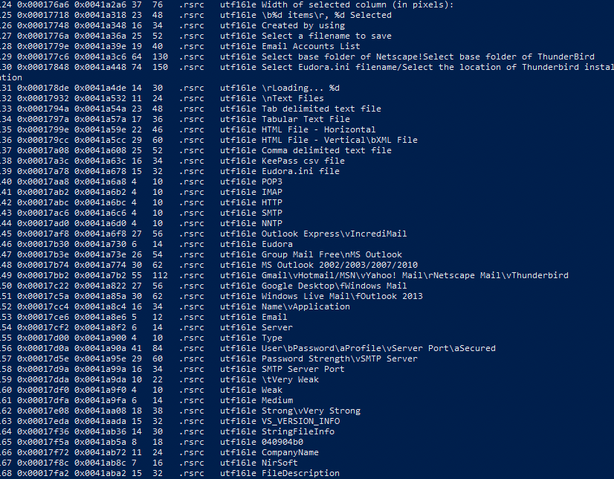
Task: Select the 'StringFileInfo' text line
Action: tap(298, 431)
